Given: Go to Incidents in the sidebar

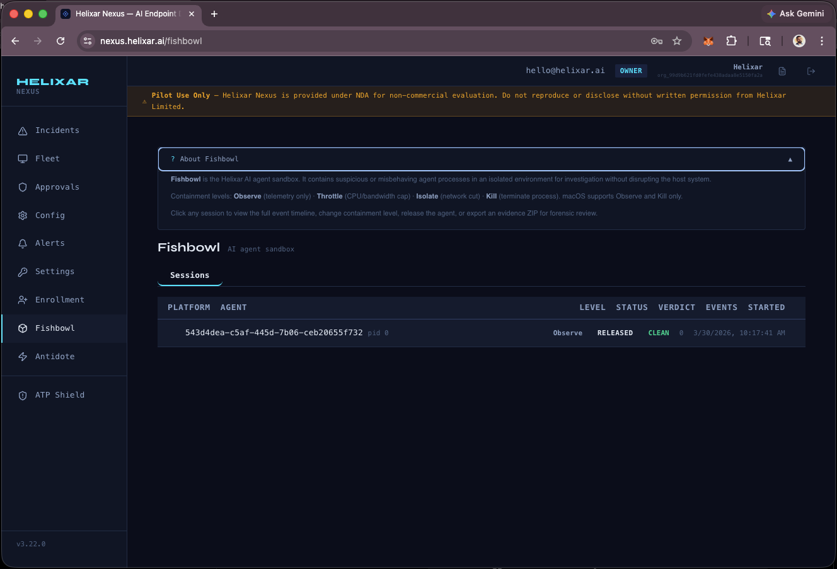Looking at the screenshot, I should click(57, 130).
